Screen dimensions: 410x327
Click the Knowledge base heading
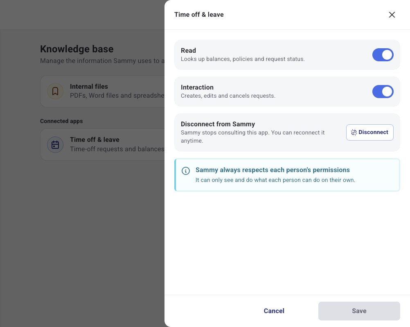point(77,49)
